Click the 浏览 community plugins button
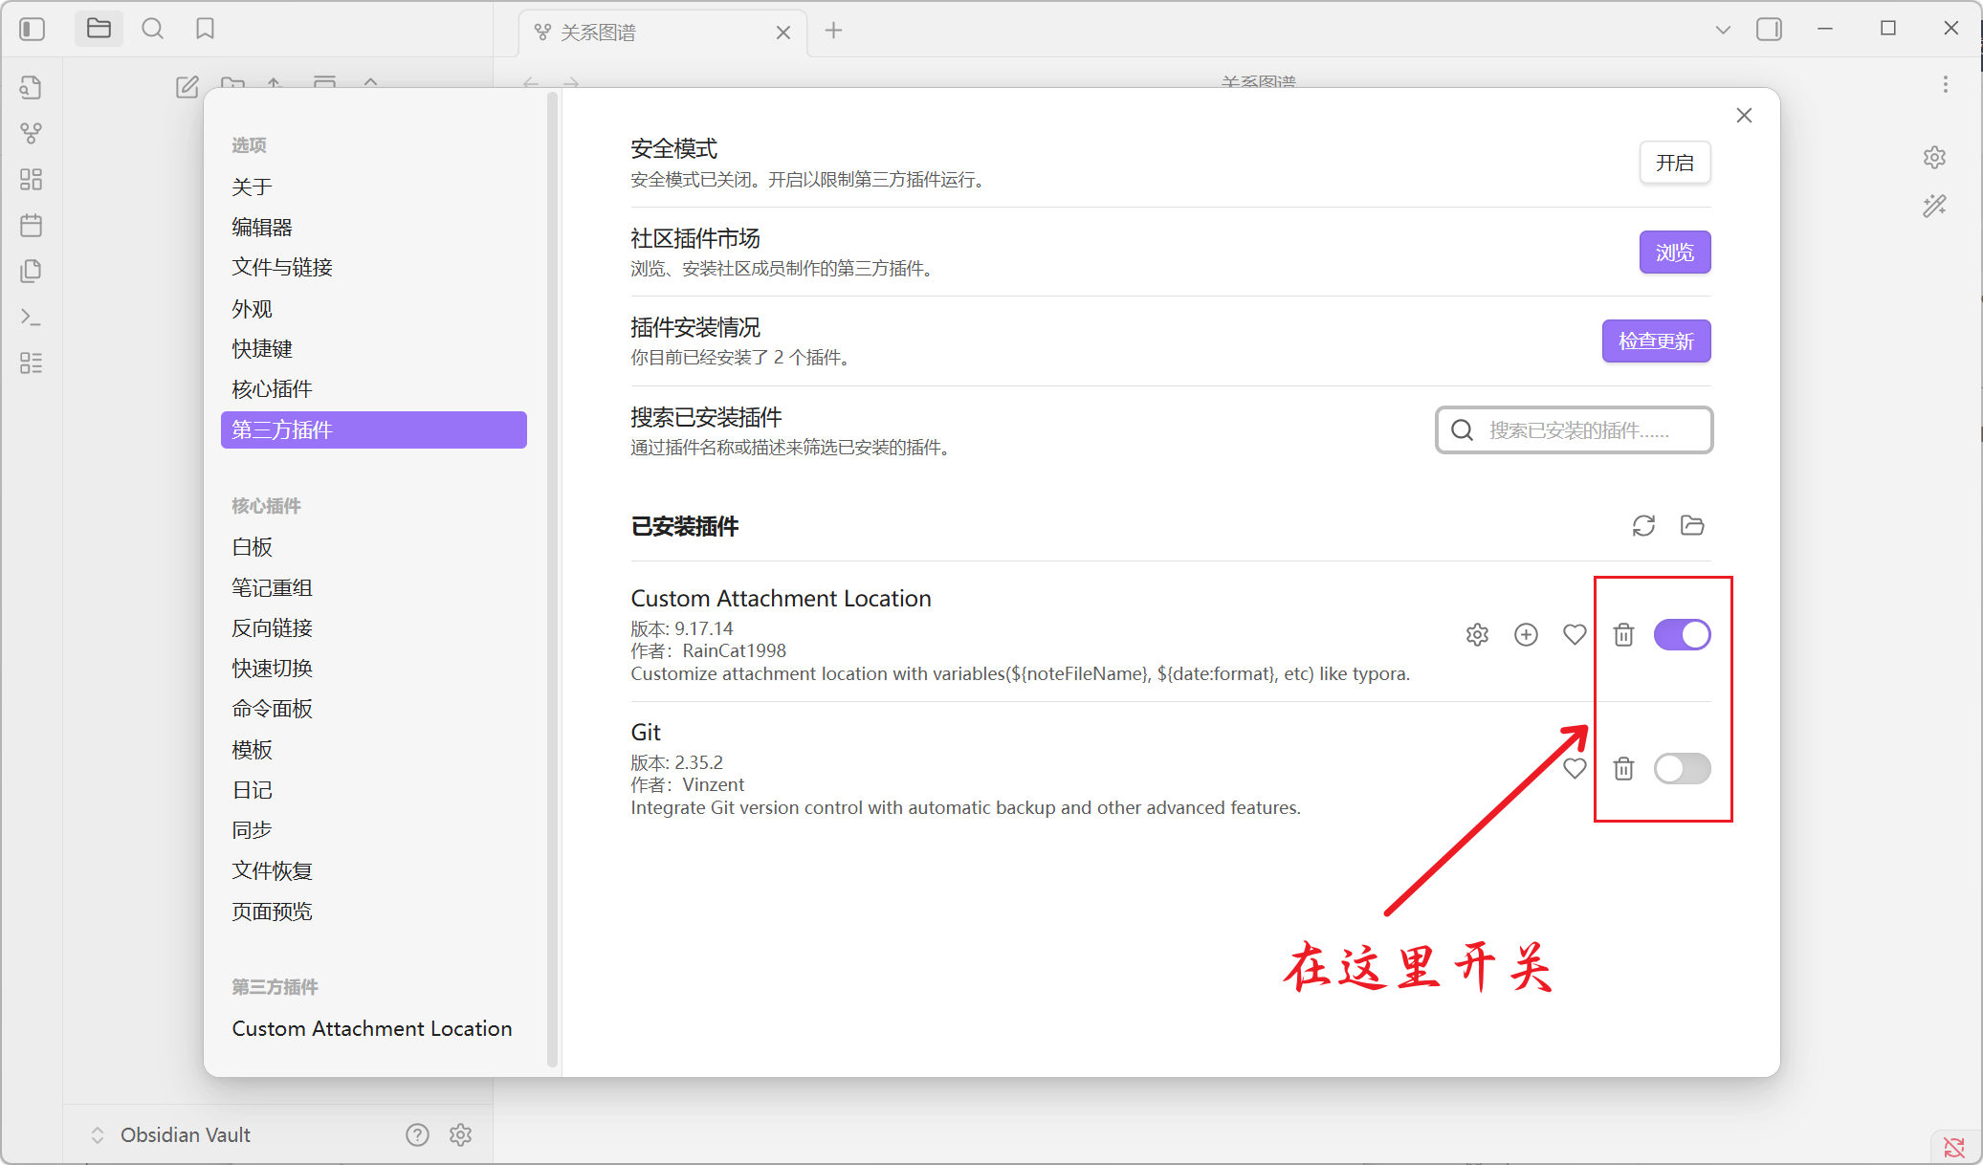Viewport: 1983px width, 1165px height. pos(1674,253)
